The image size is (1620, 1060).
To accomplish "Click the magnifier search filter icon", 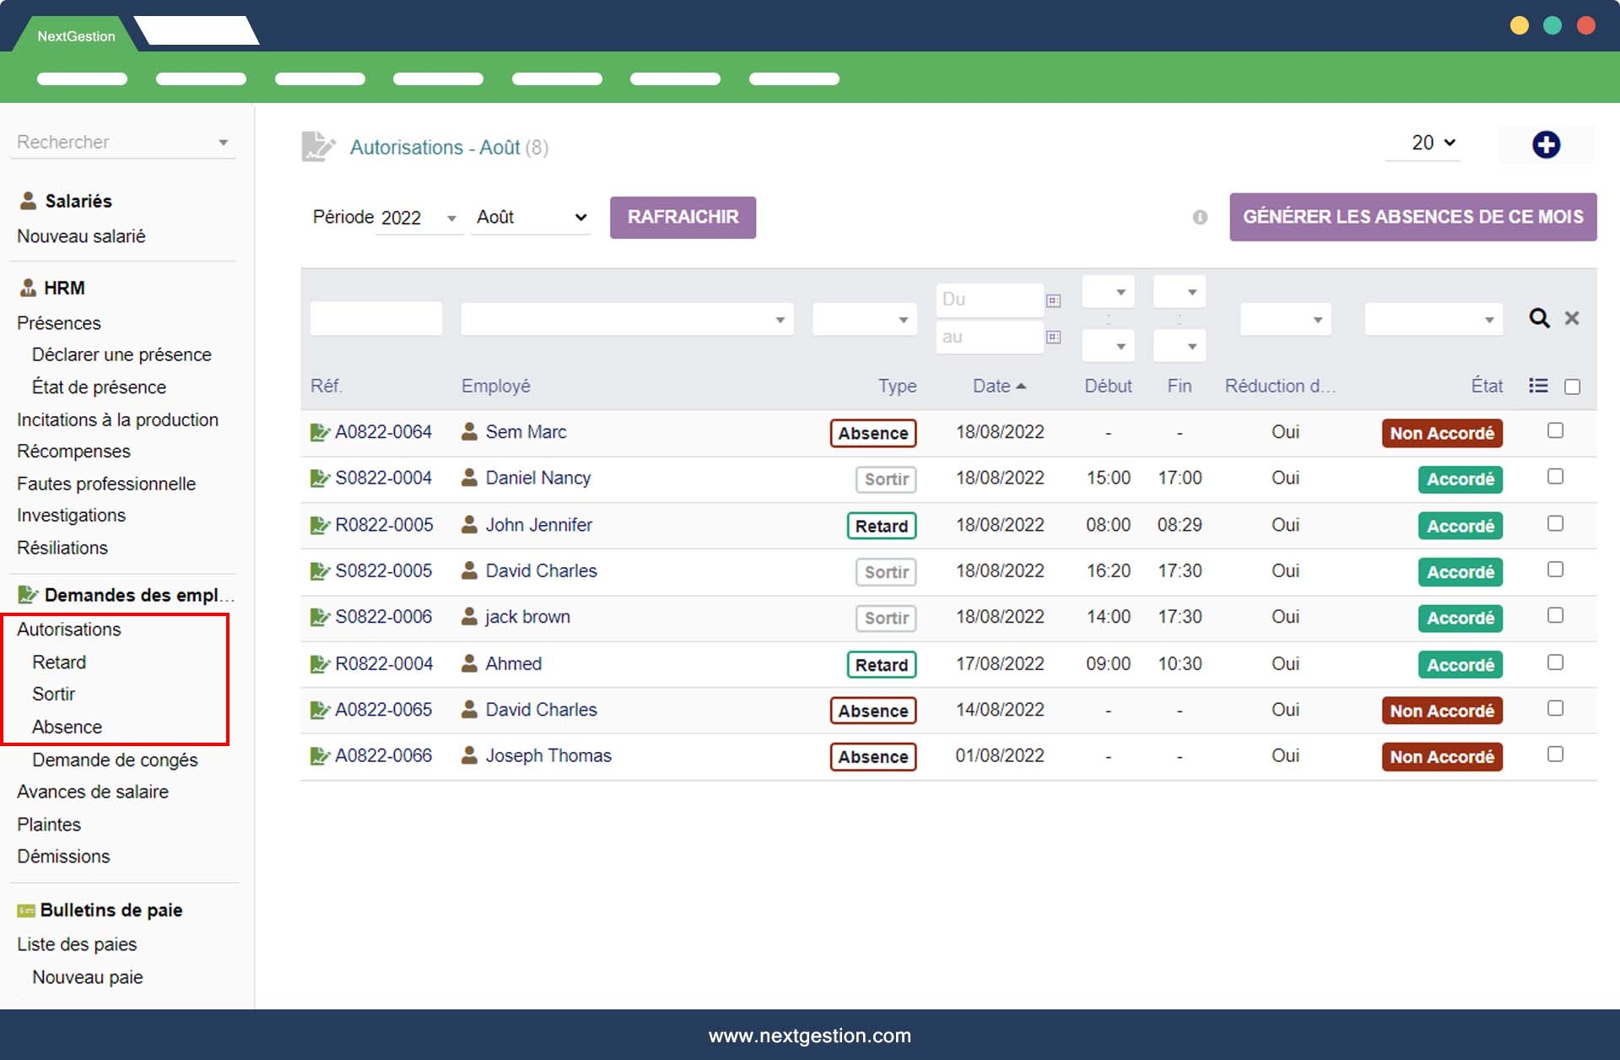I will coord(1539,318).
